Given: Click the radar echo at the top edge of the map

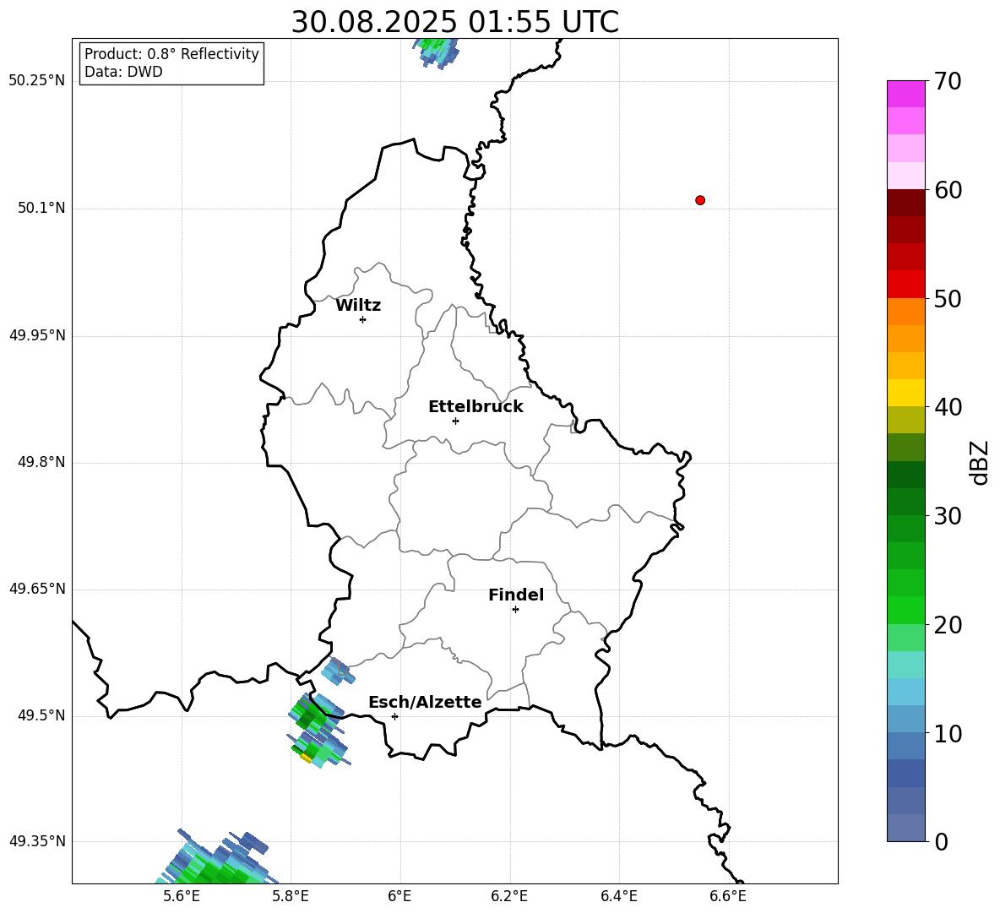Looking at the screenshot, I should click(x=436, y=52).
